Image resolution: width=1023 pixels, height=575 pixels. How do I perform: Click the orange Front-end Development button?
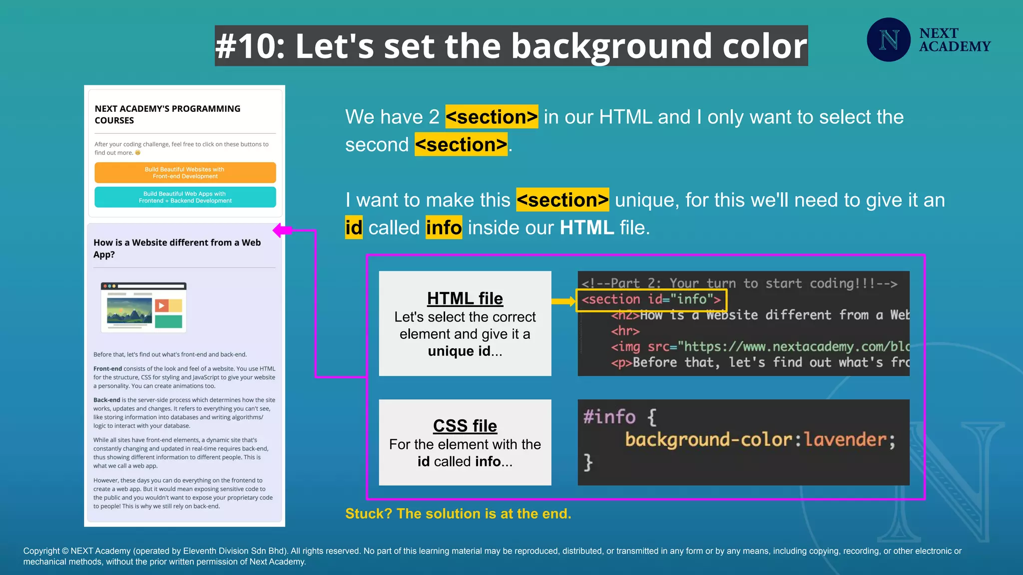(185, 173)
